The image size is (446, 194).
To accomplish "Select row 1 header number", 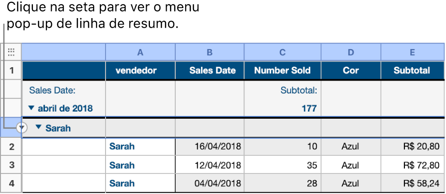I will (11, 71).
